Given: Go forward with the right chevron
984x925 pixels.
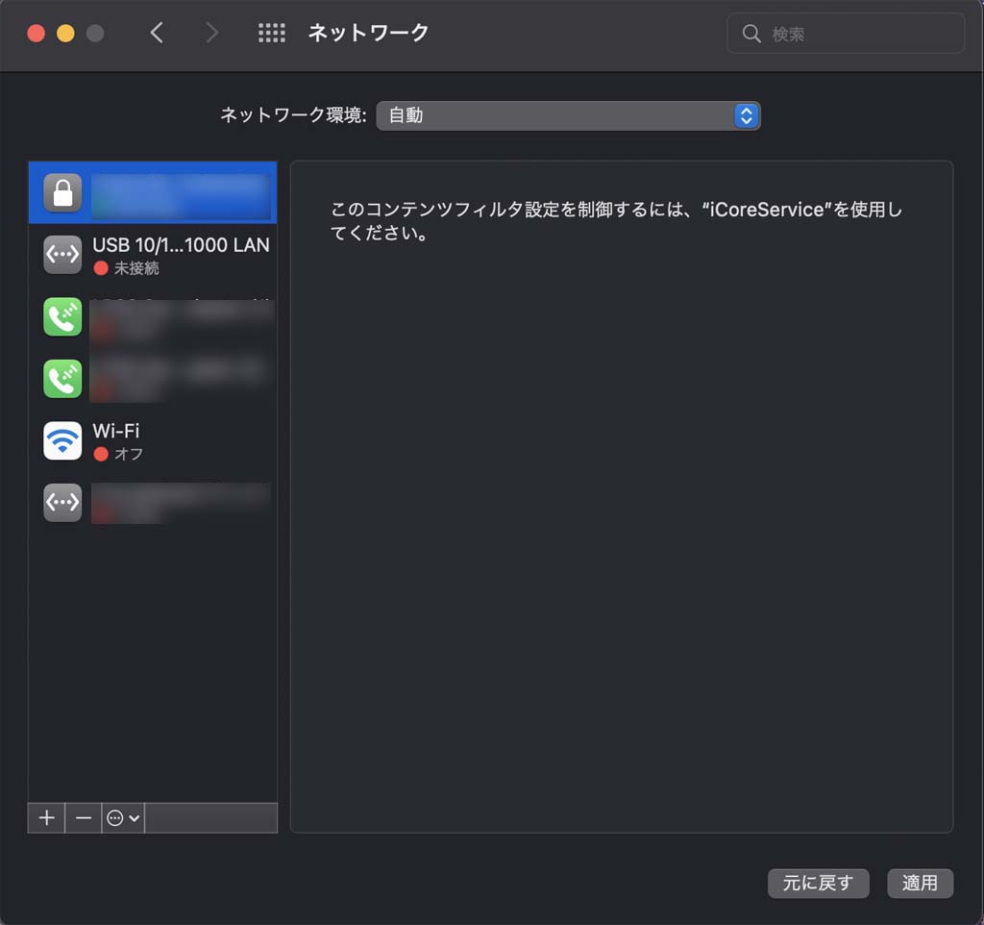Looking at the screenshot, I should tap(211, 34).
